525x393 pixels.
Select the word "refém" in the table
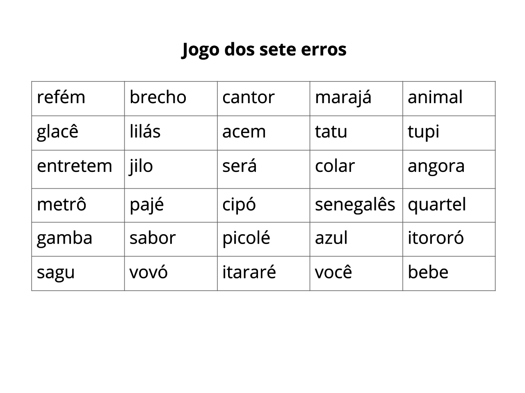pyautogui.click(x=61, y=97)
